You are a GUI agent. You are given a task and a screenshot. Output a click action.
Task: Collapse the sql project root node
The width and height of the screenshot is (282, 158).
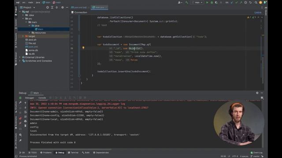click(x=20, y=12)
